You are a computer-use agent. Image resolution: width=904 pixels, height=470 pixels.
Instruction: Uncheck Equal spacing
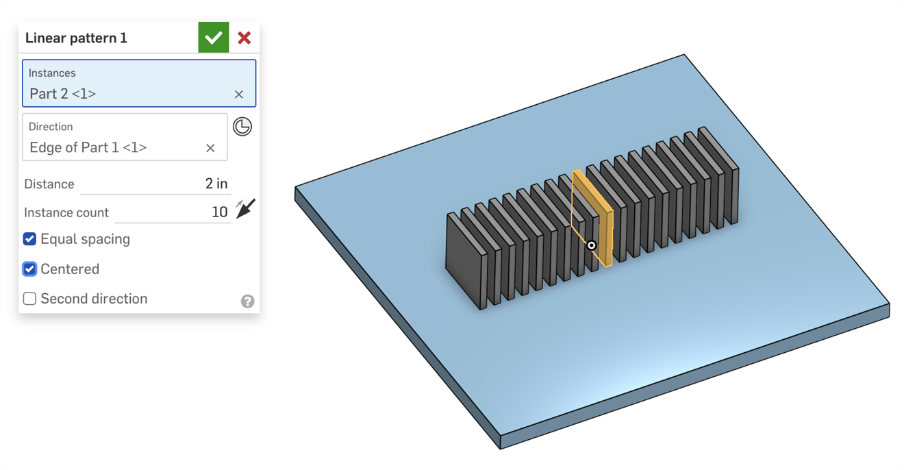pyautogui.click(x=29, y=239)
